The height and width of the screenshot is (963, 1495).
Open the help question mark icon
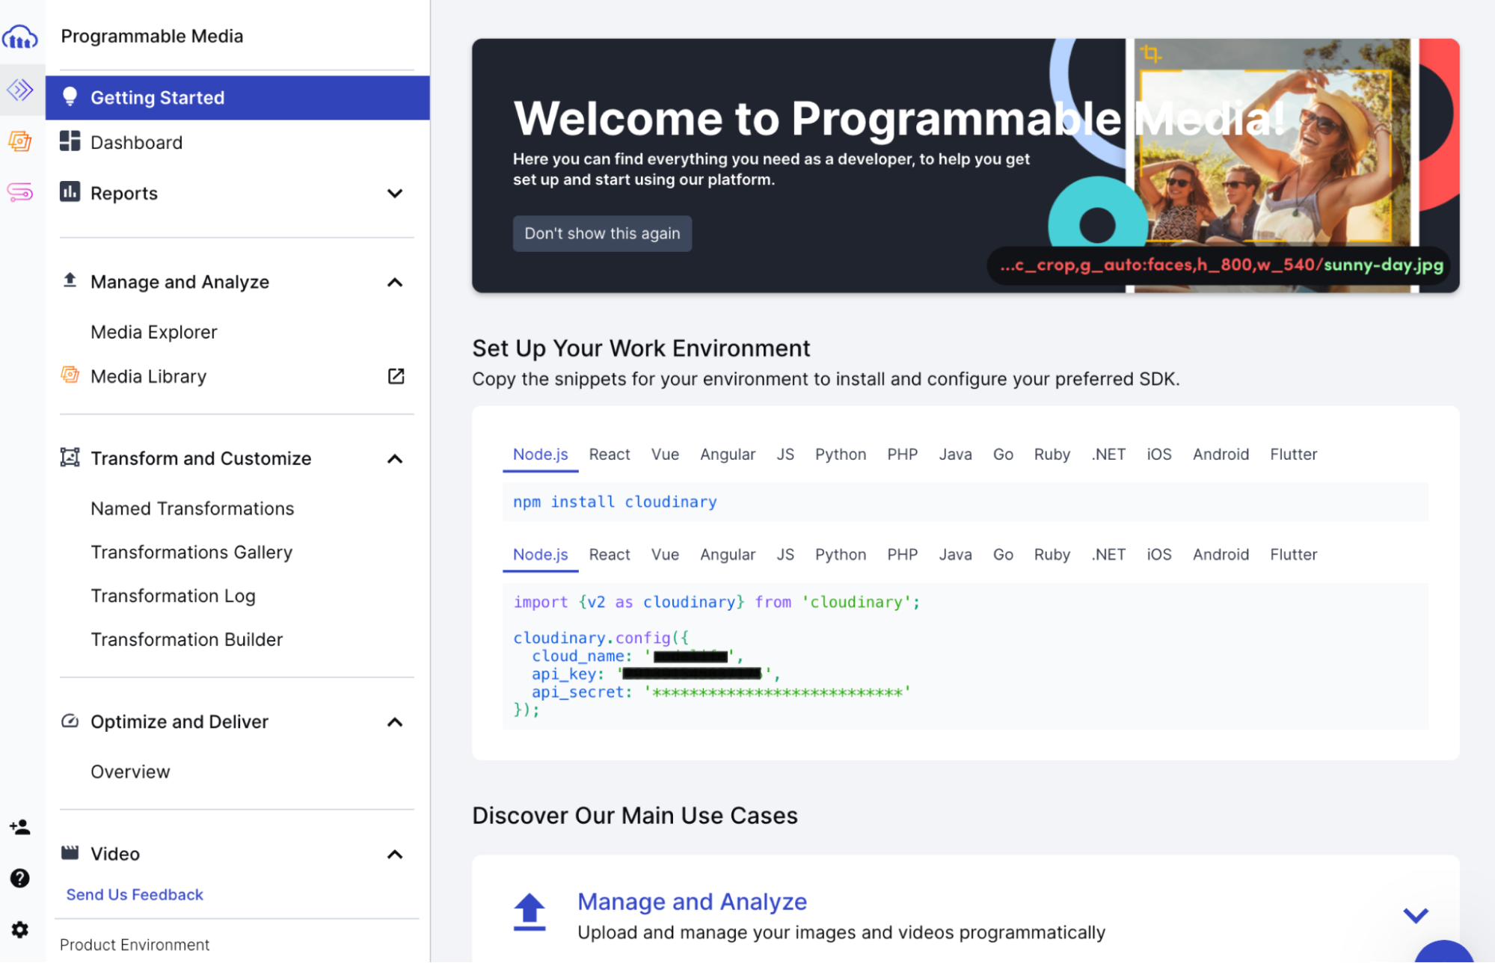[20, 878]
